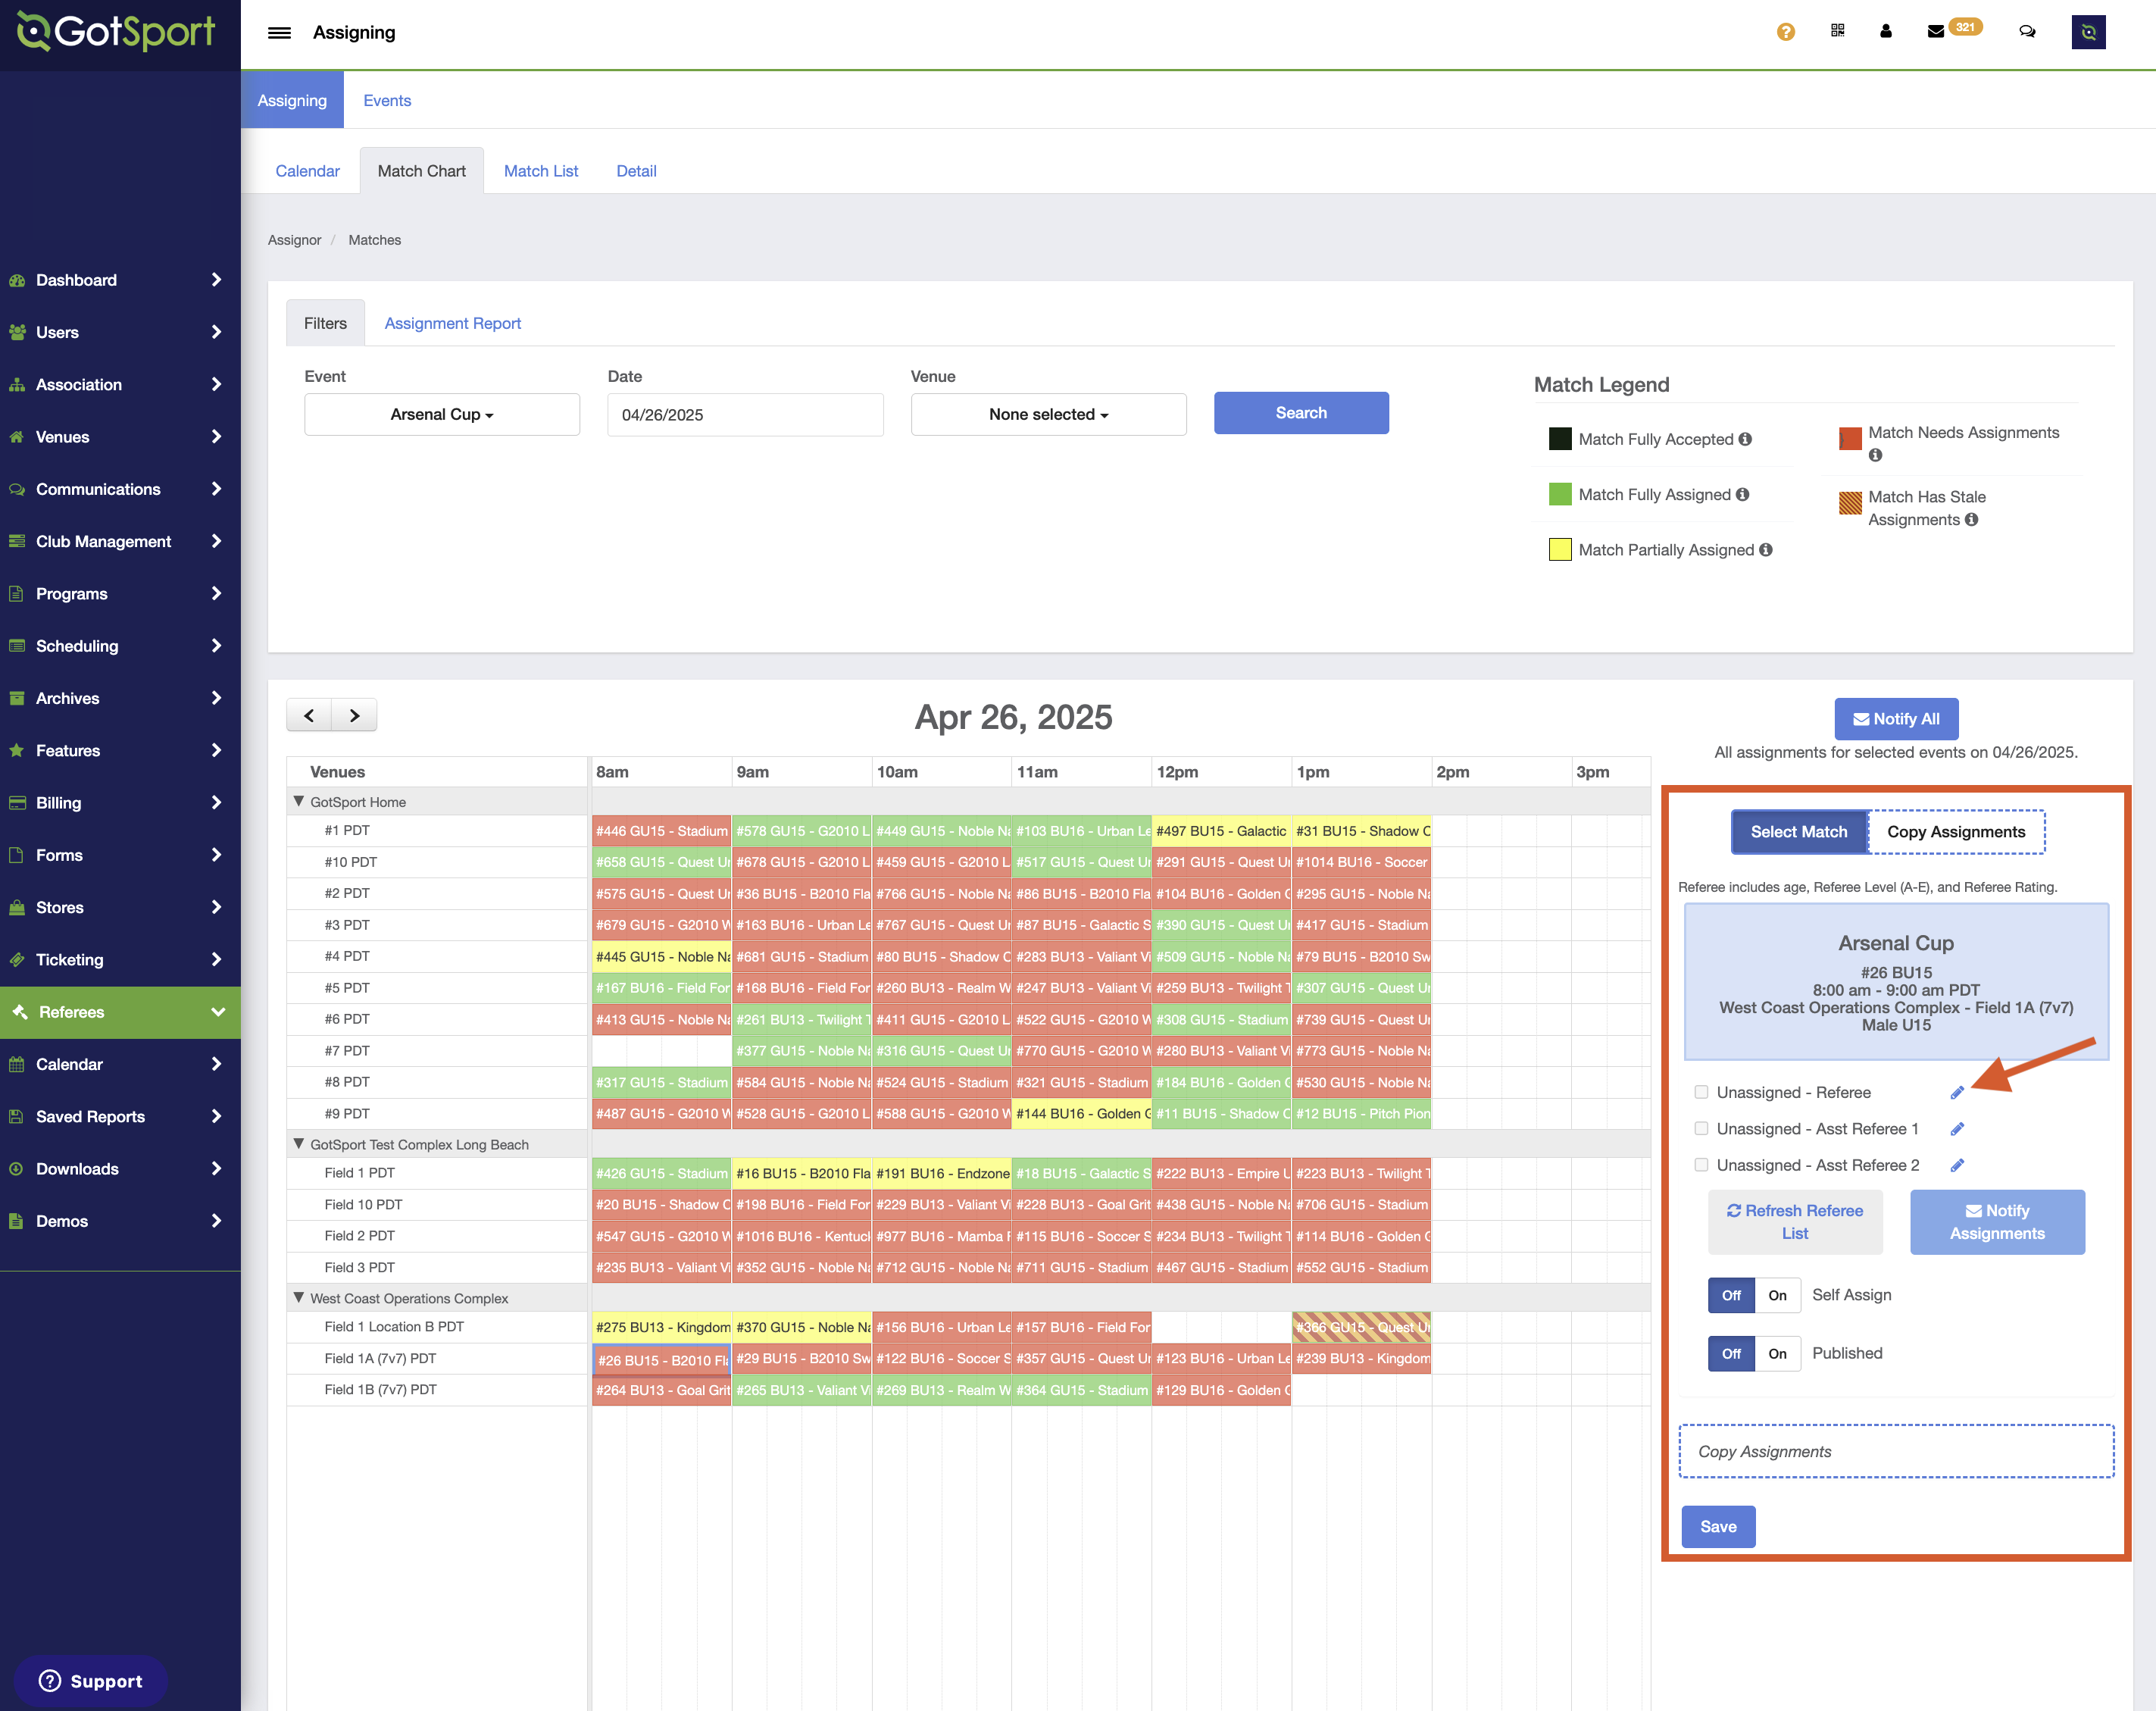This screenshot has height=1711, width=2156.
Task: Select the Filters tab
Action: pyautogui.click(x=325, y=323)
